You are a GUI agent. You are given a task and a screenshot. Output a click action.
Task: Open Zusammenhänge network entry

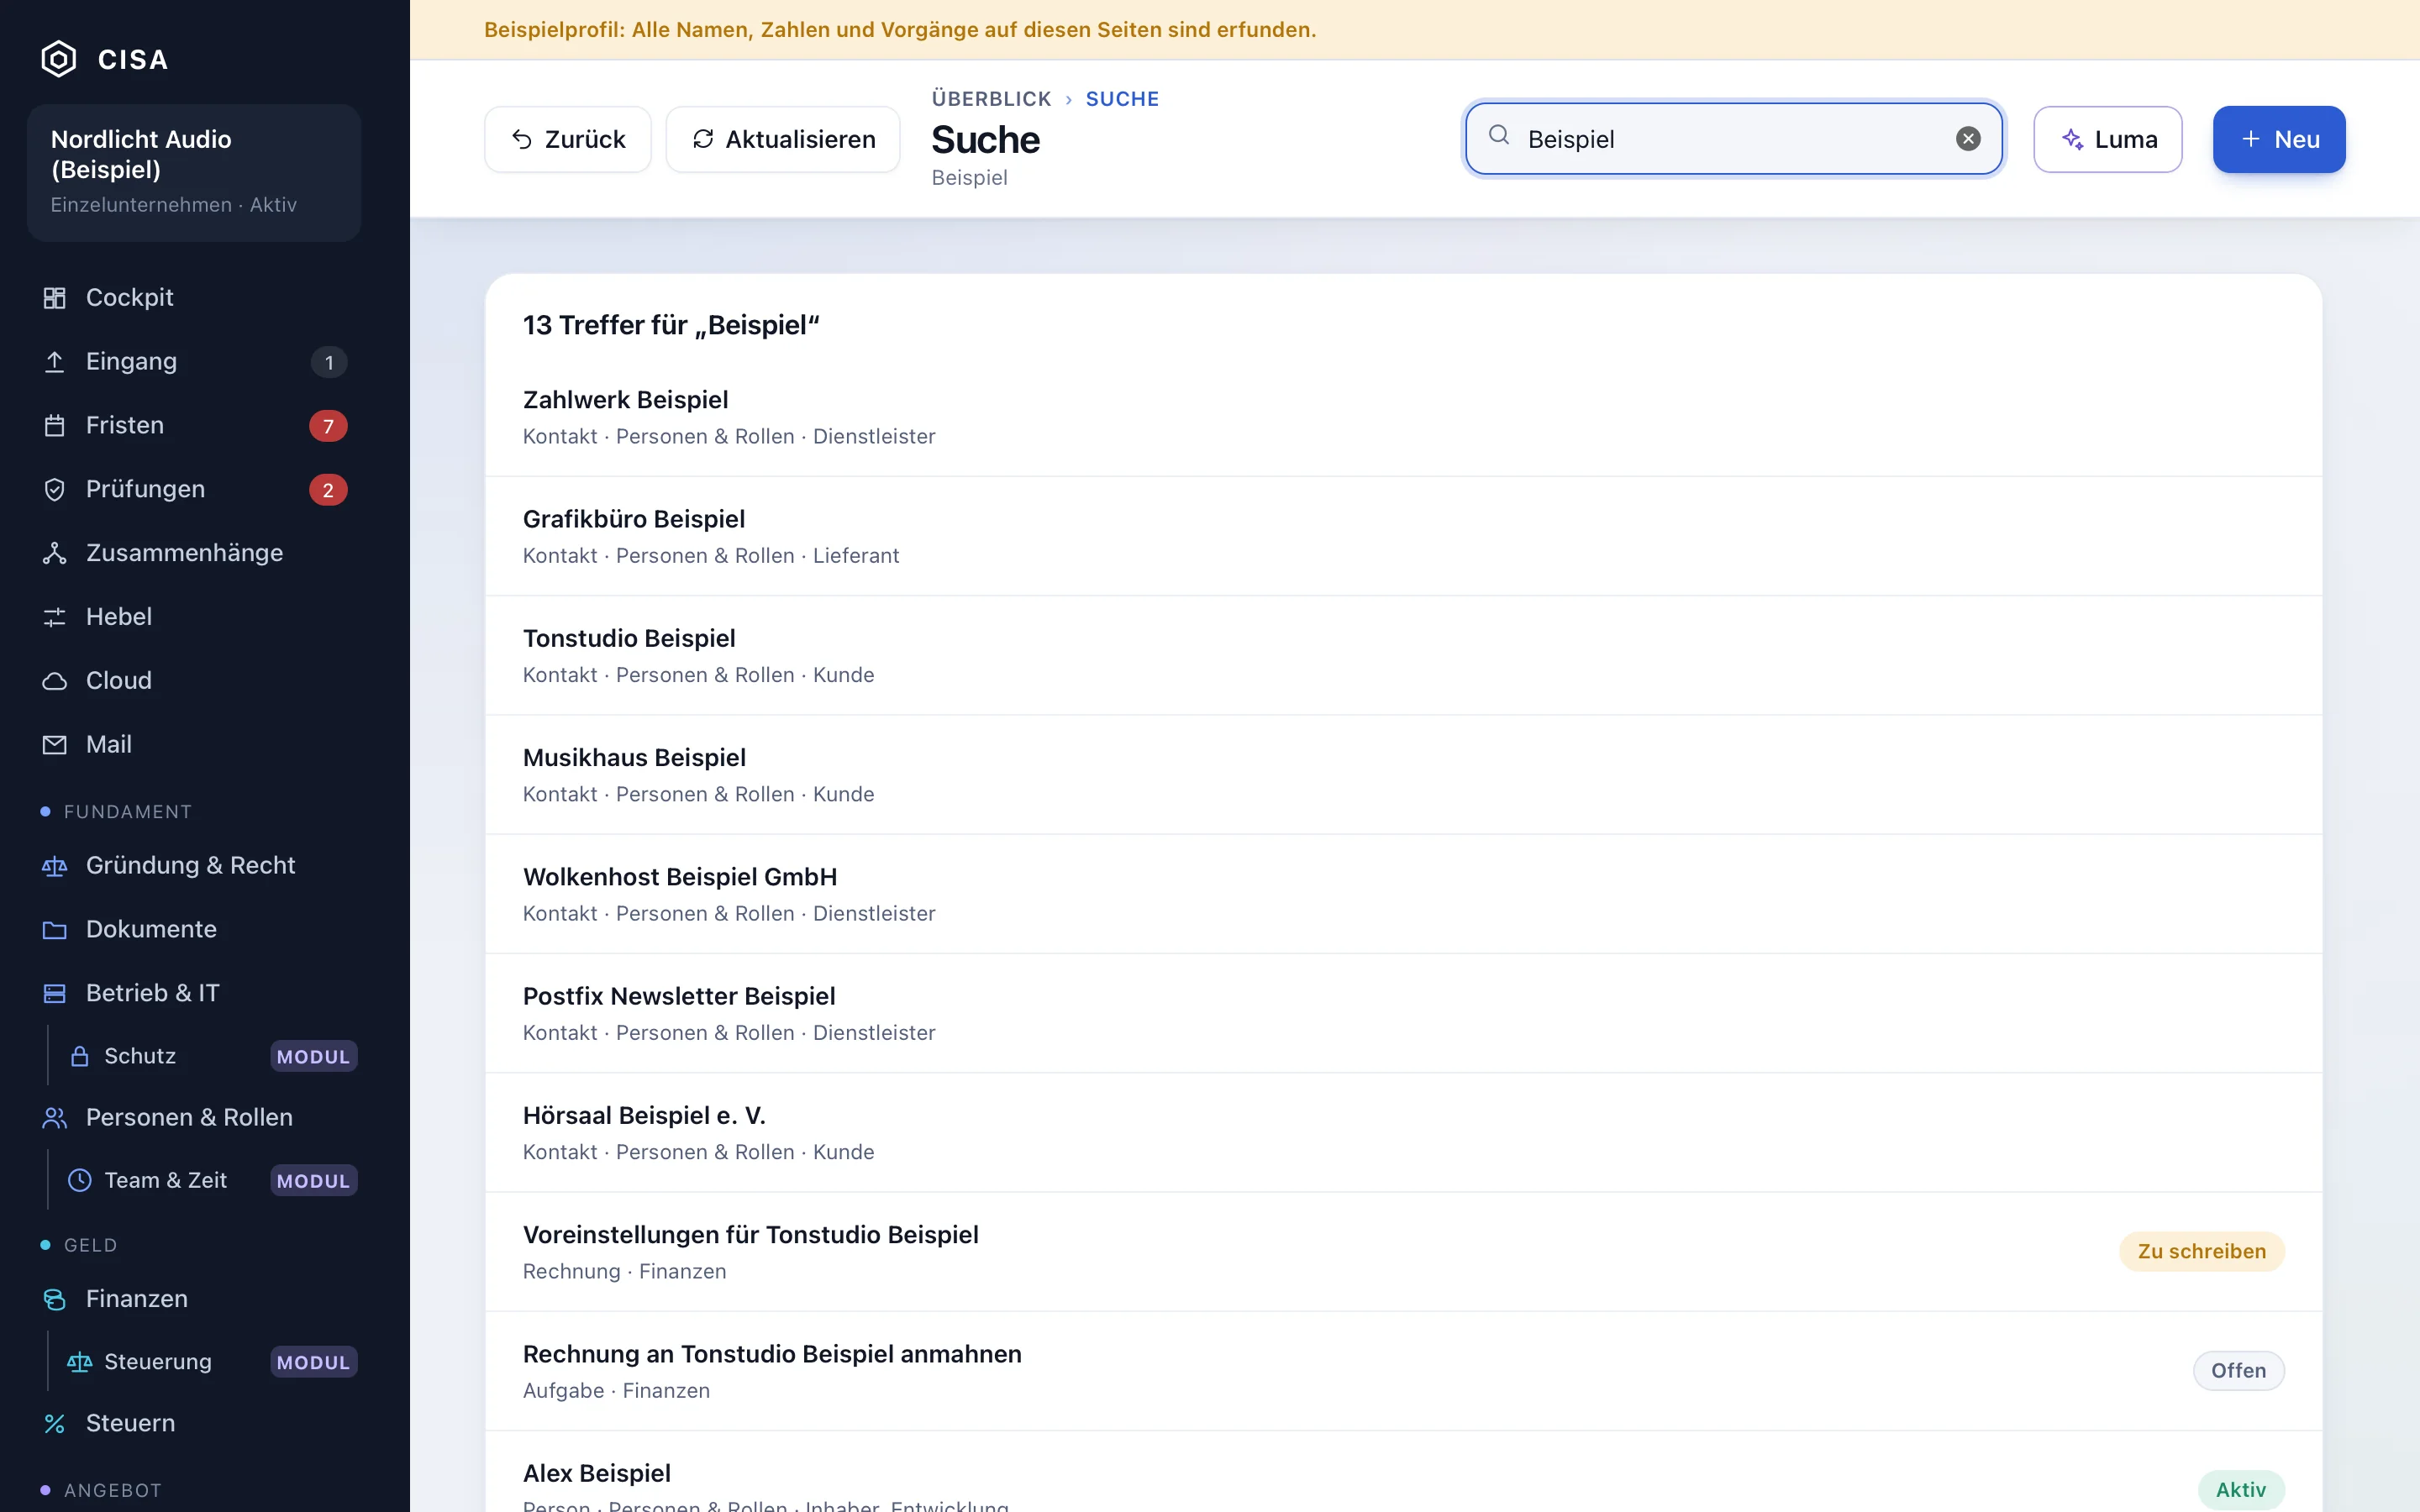[194, 553]
